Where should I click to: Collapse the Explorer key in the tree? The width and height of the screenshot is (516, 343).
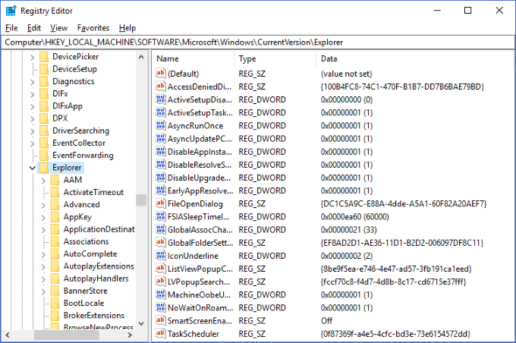tap(32, 168)
